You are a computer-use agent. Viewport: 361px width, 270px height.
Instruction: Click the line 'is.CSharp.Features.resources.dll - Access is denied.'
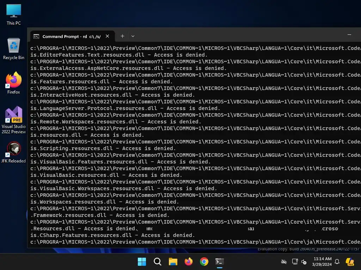(112, 235)
